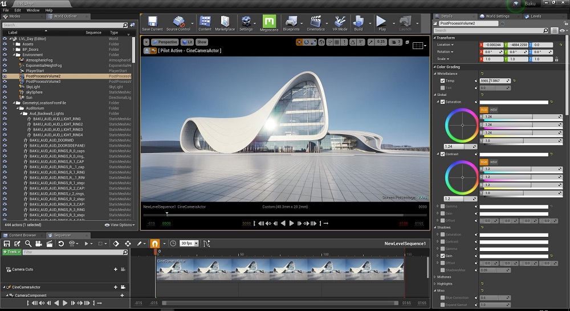Click the Sequencer camera icon
The height and width of the screenshot is (311, 570).
point(39,243)
